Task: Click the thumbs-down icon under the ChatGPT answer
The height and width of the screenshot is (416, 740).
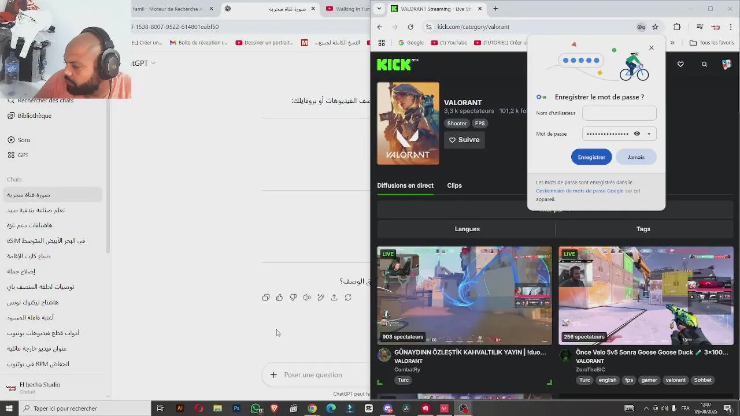Action: coord(293,298)
